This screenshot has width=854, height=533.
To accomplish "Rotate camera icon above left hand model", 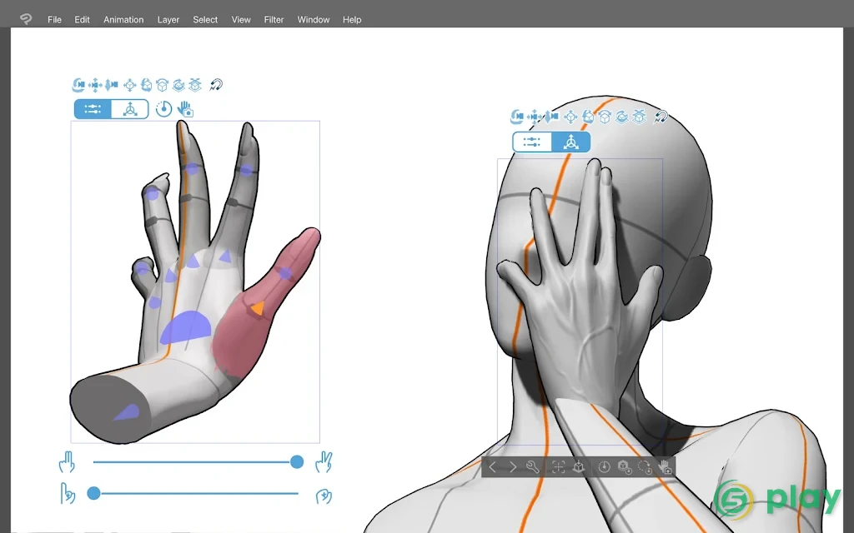I will pyautogui.click(x=78, y=85).
